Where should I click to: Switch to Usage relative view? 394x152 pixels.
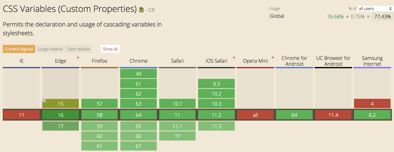pyautogui.click(x=50, y=49)
